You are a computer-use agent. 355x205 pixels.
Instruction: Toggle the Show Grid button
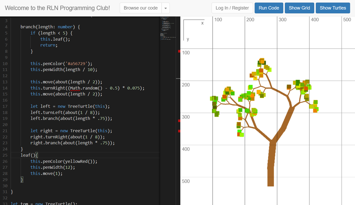coord(299,8)
